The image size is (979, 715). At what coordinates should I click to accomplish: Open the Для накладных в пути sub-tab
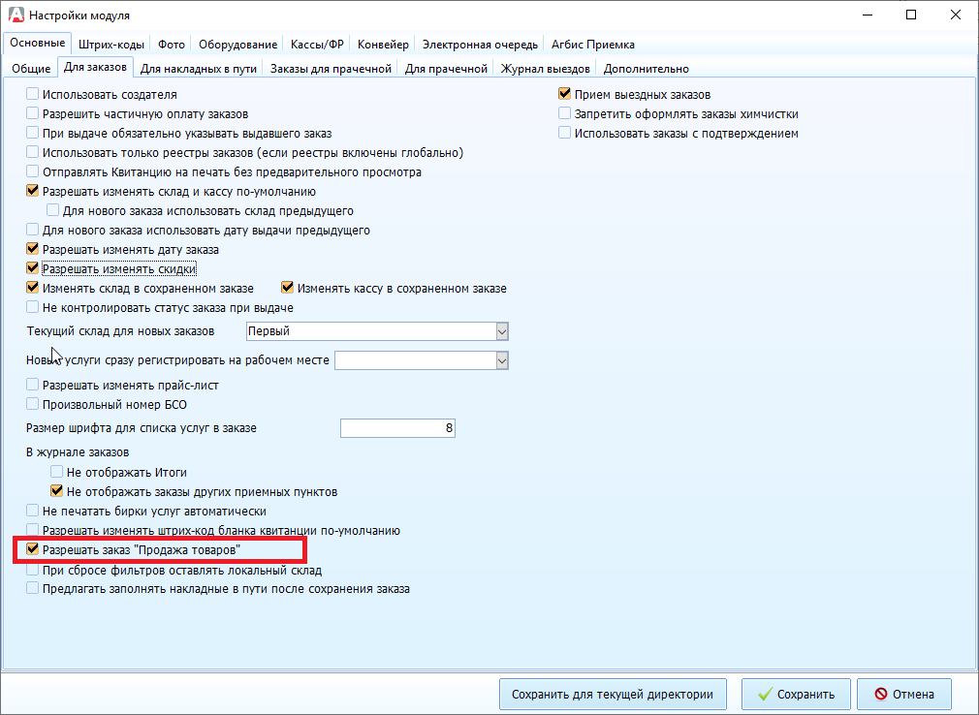point(199,69)
